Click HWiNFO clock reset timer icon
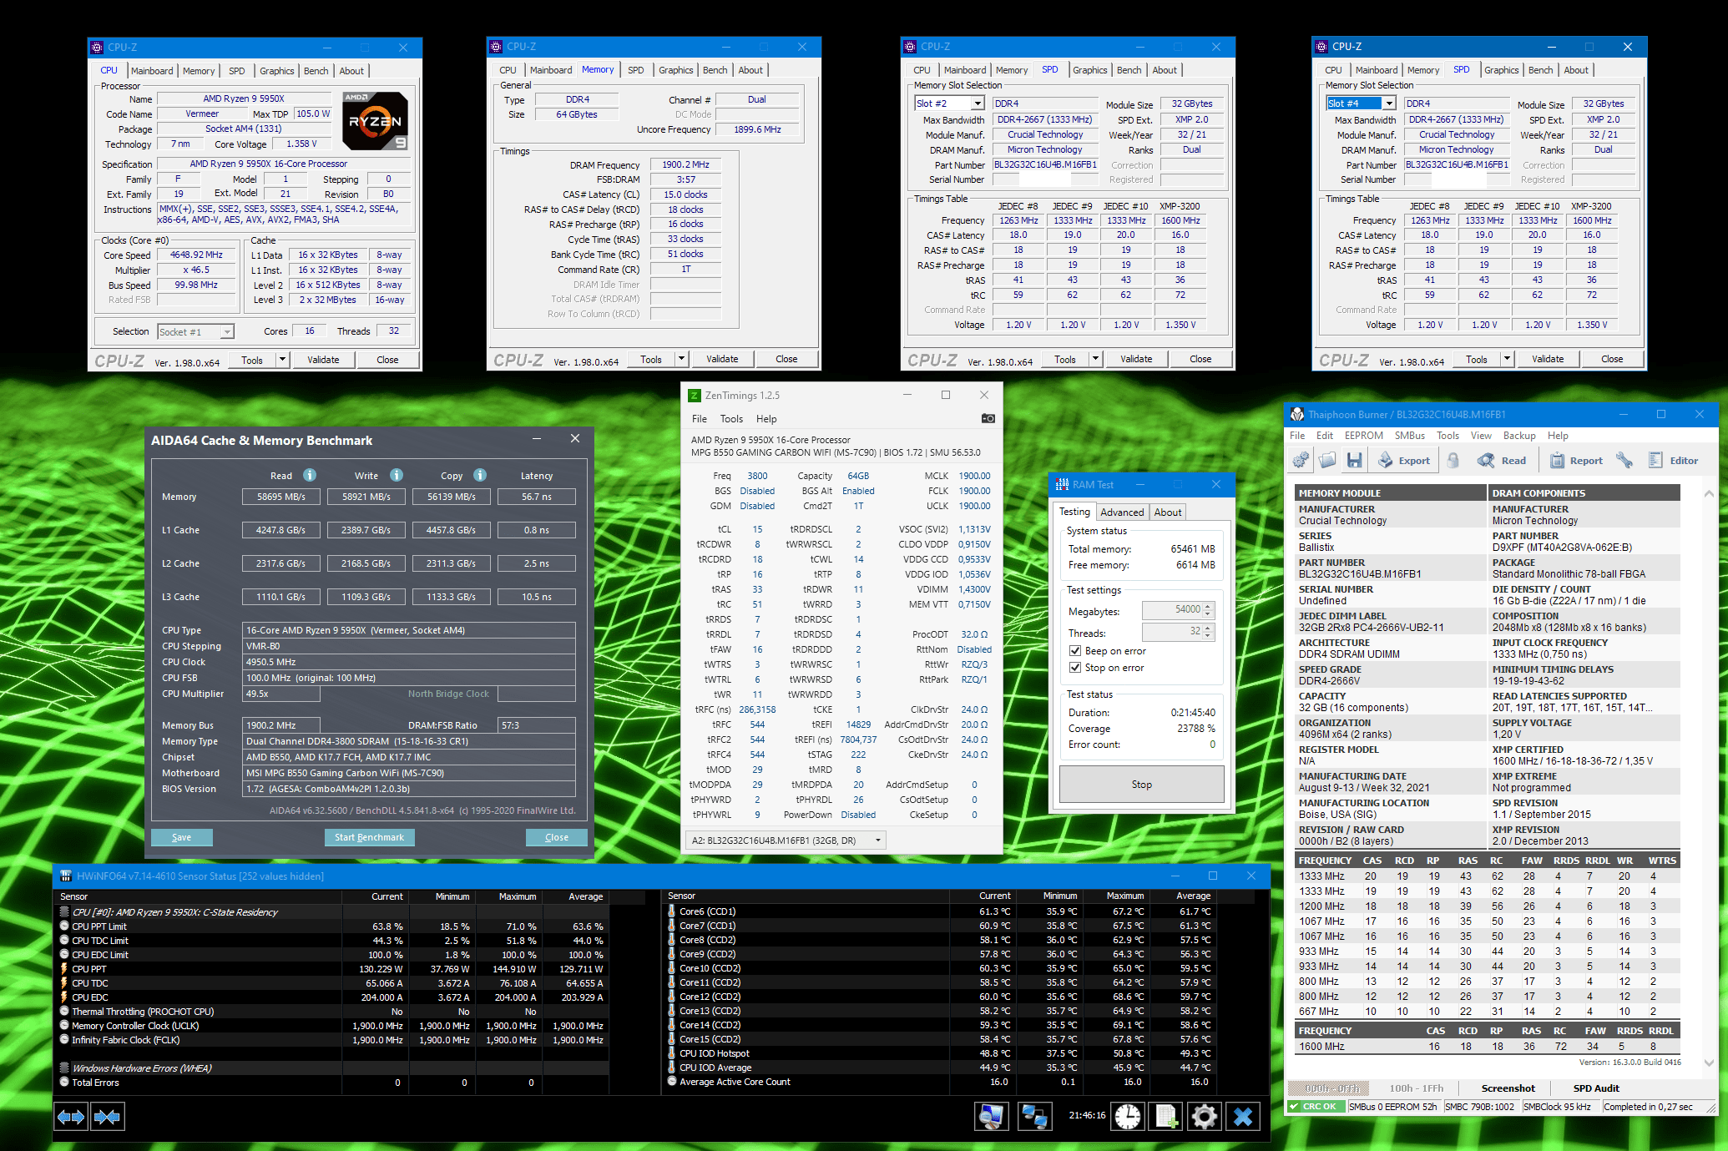 point(1128,1116)
